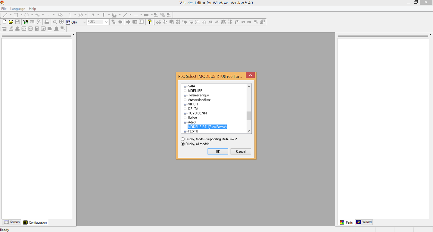
Task: Go to previous screen with left arrow
Action: tap(120, 22)
